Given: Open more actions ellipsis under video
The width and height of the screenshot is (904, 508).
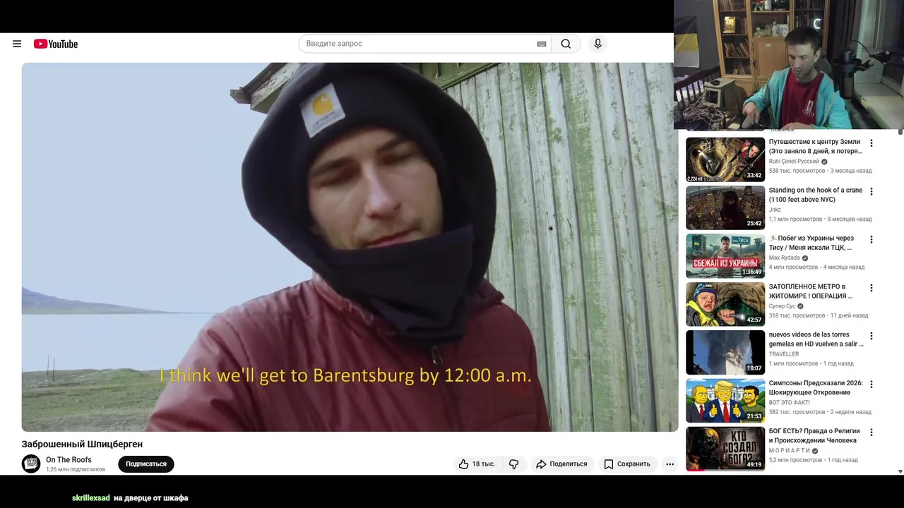Looking at the screenshot, I should tap(670, 464).
